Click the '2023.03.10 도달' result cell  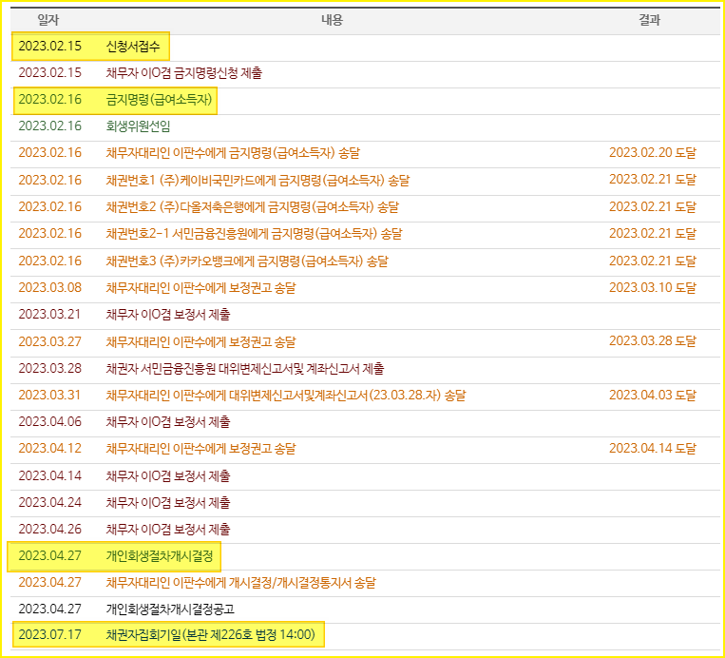[653, 287]
